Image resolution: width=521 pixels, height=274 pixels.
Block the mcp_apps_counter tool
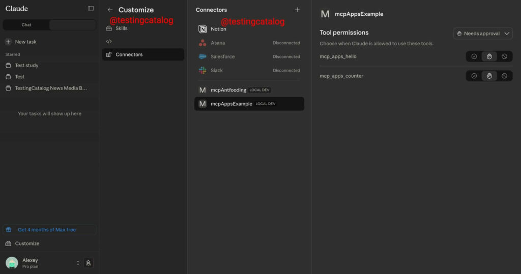pyautogui.click(x=504, y=76)
